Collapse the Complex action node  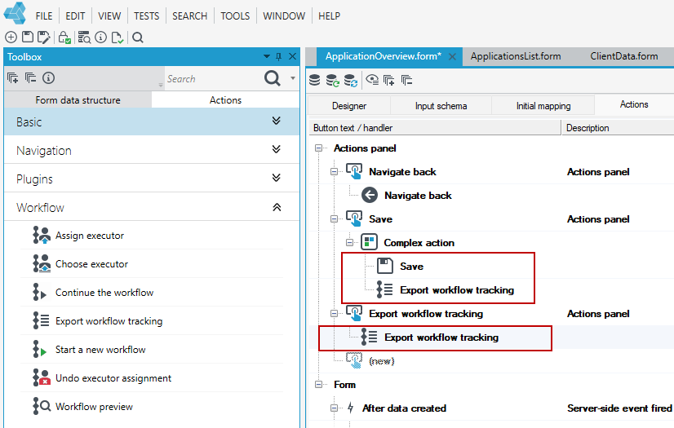[x=349, y=243]
